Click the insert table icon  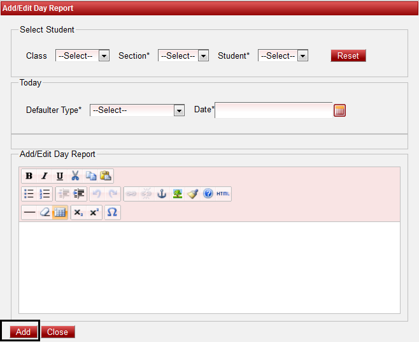[60, 212]
